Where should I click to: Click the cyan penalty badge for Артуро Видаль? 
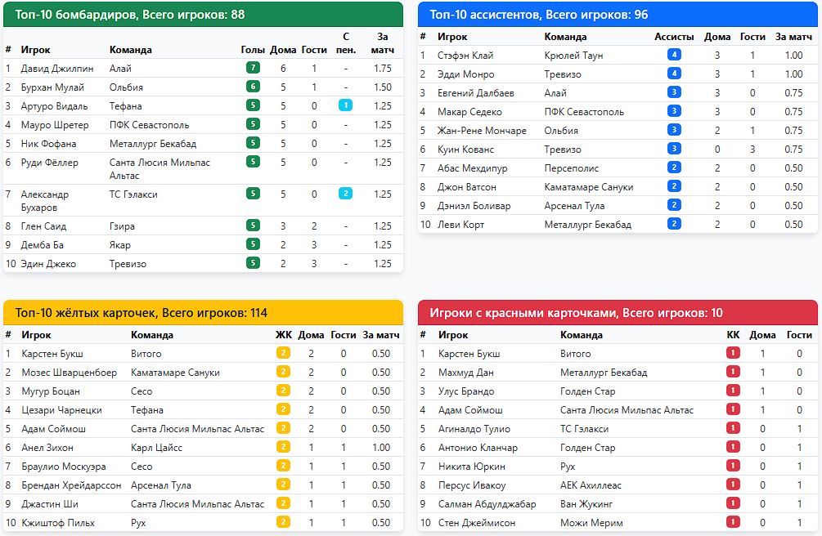(345, 105)
